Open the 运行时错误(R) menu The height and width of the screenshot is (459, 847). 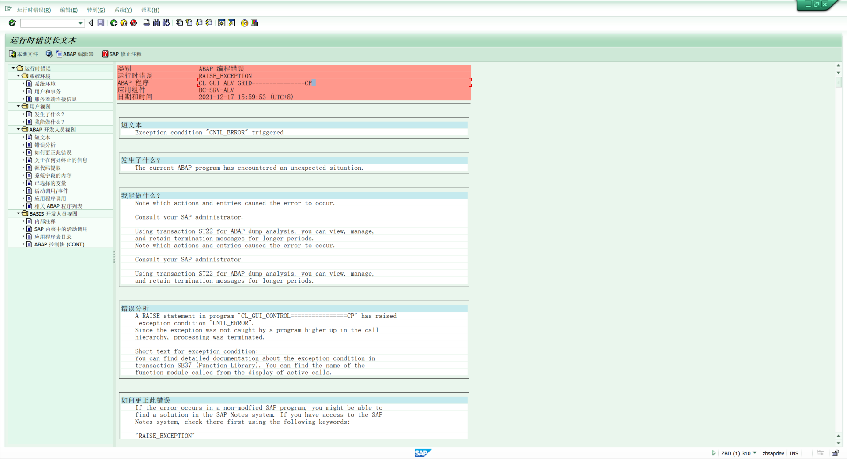coord(34,10)
